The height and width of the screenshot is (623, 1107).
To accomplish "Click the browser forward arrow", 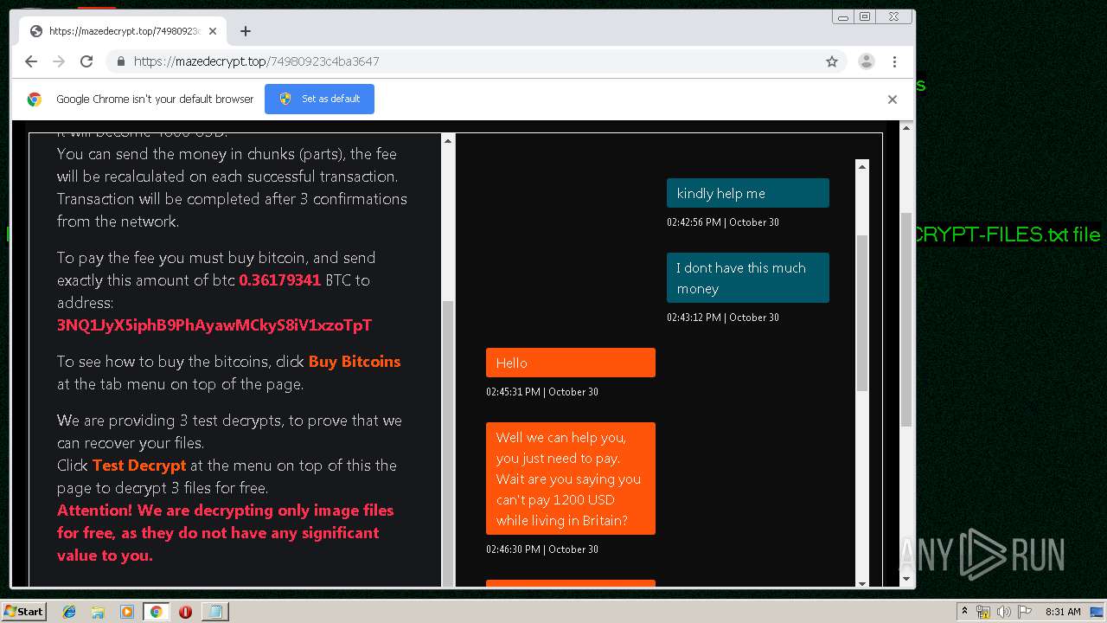I will (x=59, y=61).
